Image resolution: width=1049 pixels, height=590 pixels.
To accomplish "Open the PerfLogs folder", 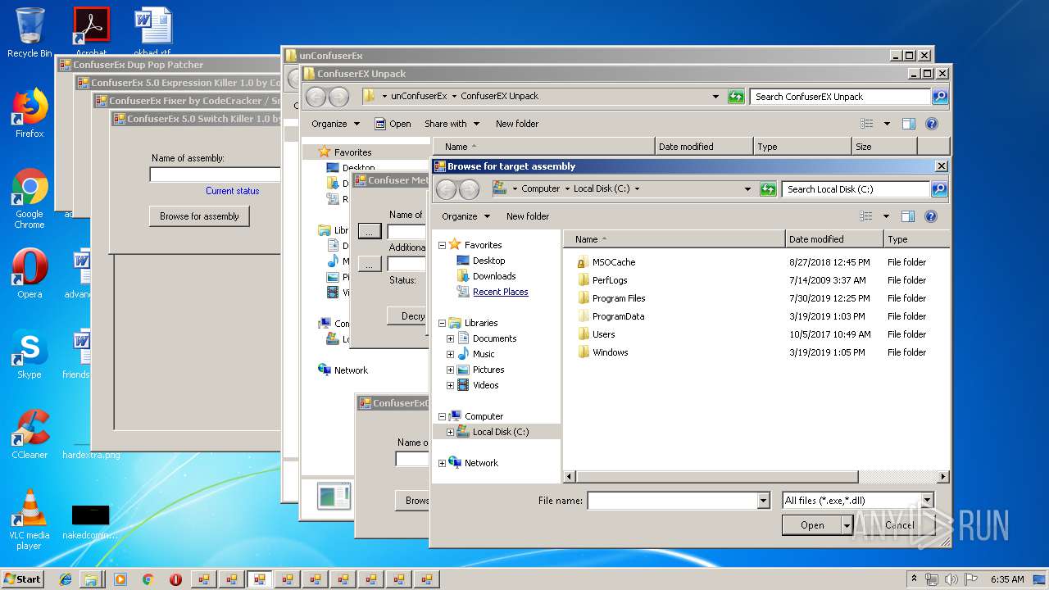I will click(610, 280).
